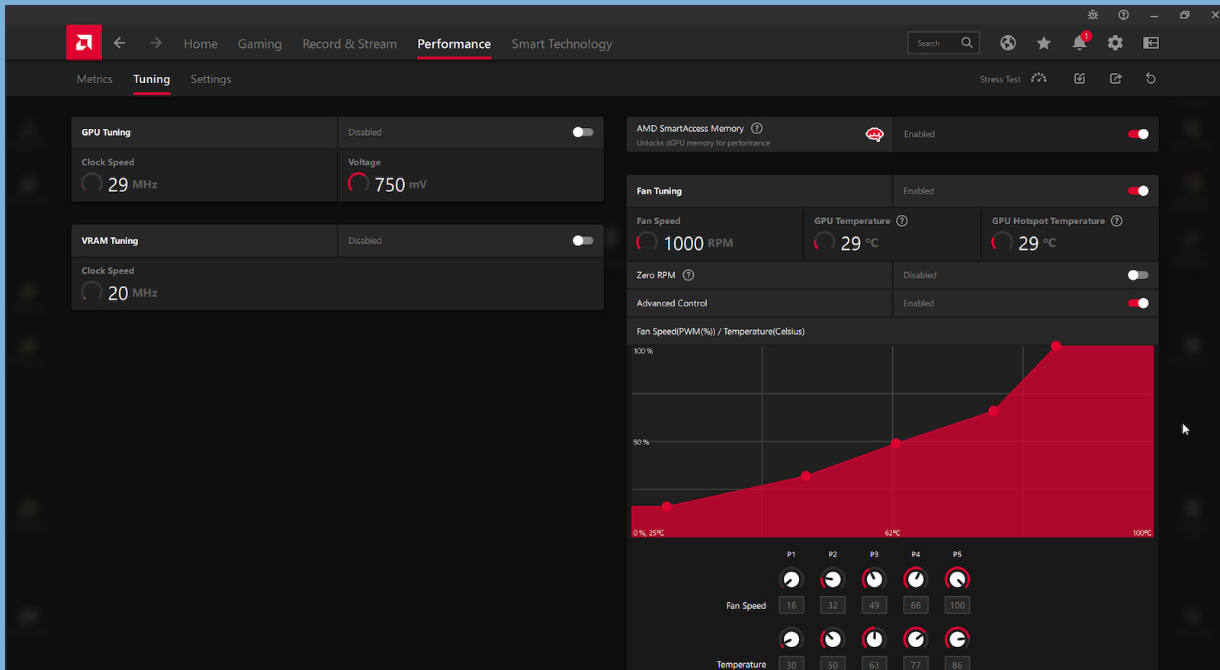
Task: Click the P5 Fan Speed knob
Action: click(x=957, y=579)
